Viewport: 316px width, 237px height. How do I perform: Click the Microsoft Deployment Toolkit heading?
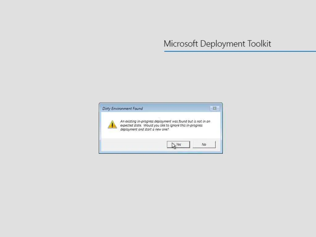217,44
